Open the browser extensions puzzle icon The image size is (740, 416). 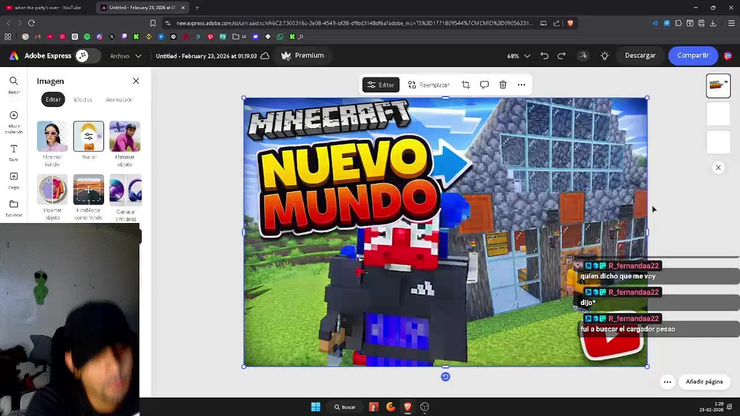click(678, 23)
